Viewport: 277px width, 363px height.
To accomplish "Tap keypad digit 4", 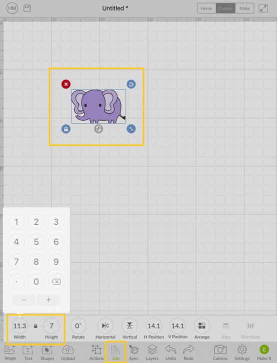I will tap(16, 242).
